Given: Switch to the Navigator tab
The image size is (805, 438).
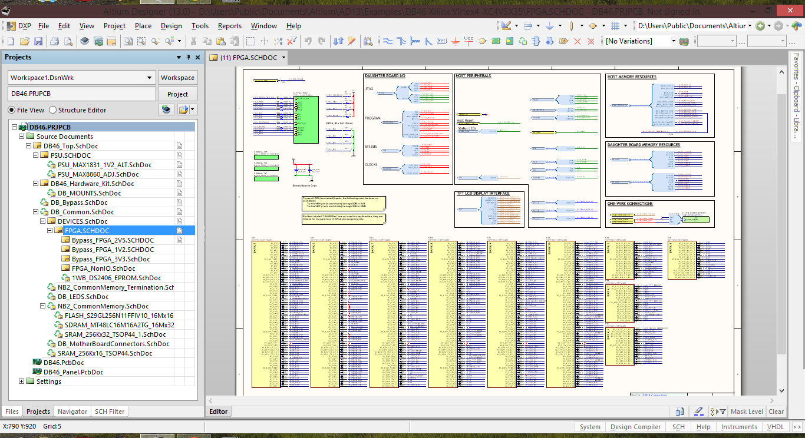Looking at the screenshot, I should (72, 412).
